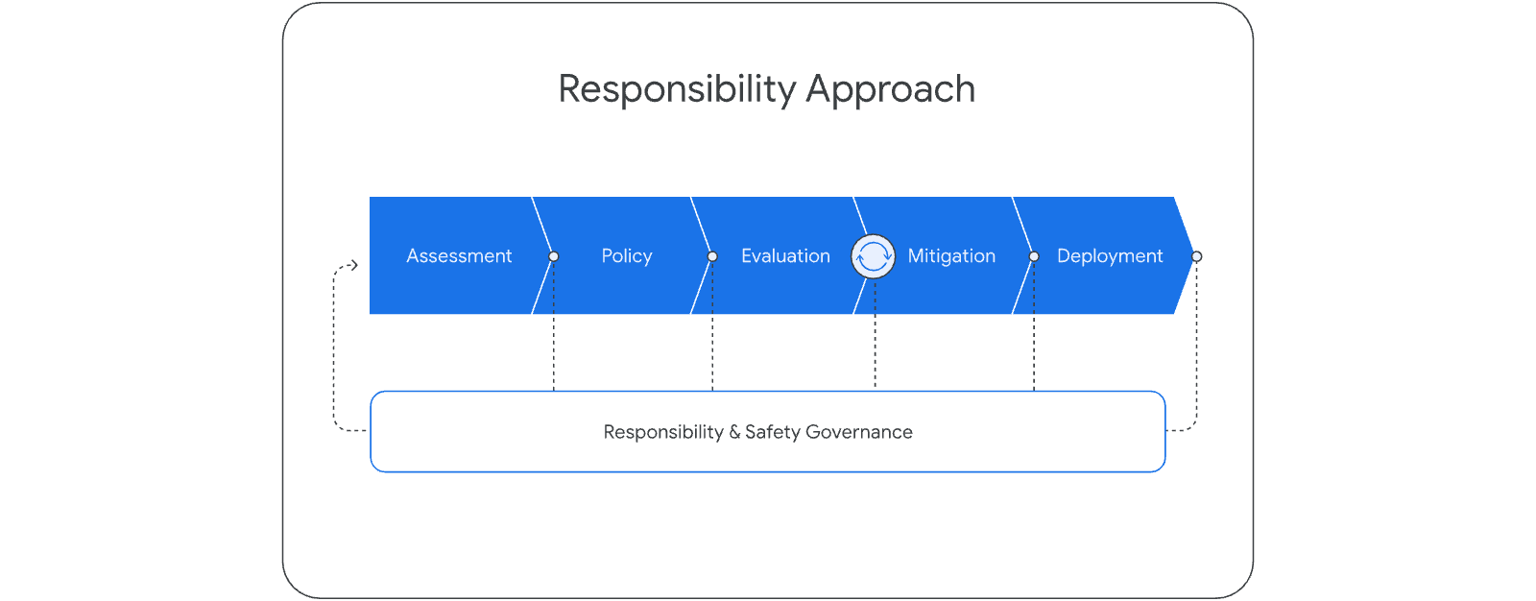The height and width of the screenshot is (601, 1536).
Task: Click the Responsibility Approach title
Action: tap(767, 89)
